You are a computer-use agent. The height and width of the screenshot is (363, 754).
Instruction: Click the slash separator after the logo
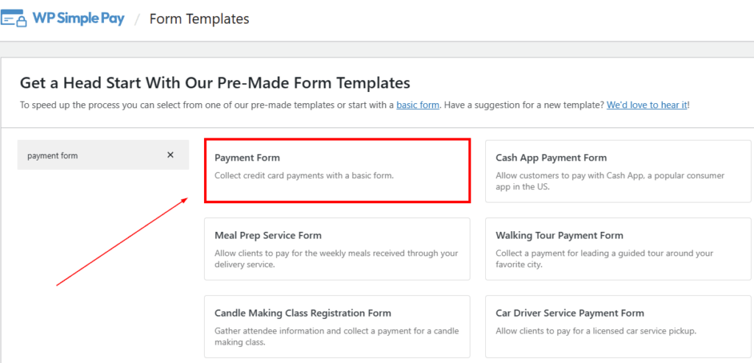point(137,19)
